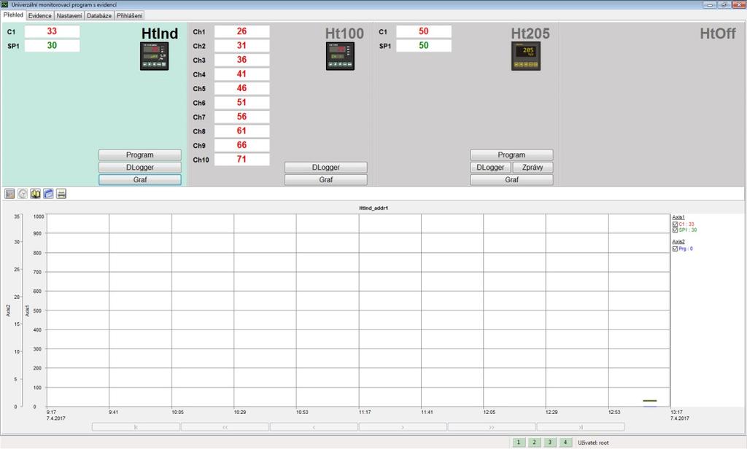Switch to the Přehled tab

13,15
